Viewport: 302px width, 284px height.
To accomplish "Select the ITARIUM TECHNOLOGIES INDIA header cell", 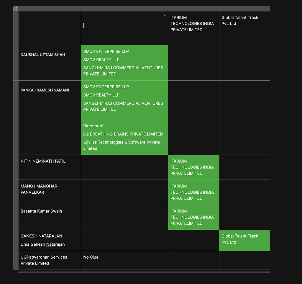I will [193, 28].
